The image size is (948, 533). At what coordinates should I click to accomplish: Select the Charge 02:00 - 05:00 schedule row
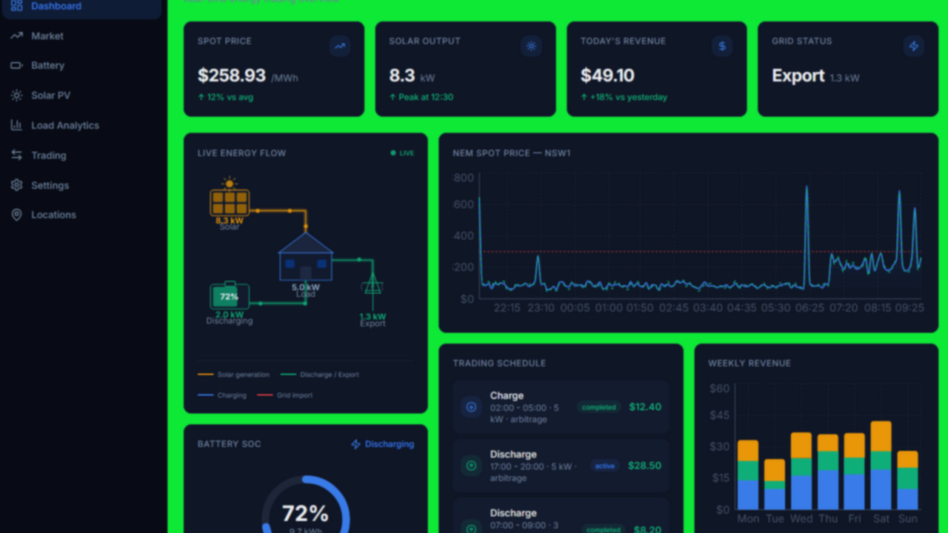(561, 407)
